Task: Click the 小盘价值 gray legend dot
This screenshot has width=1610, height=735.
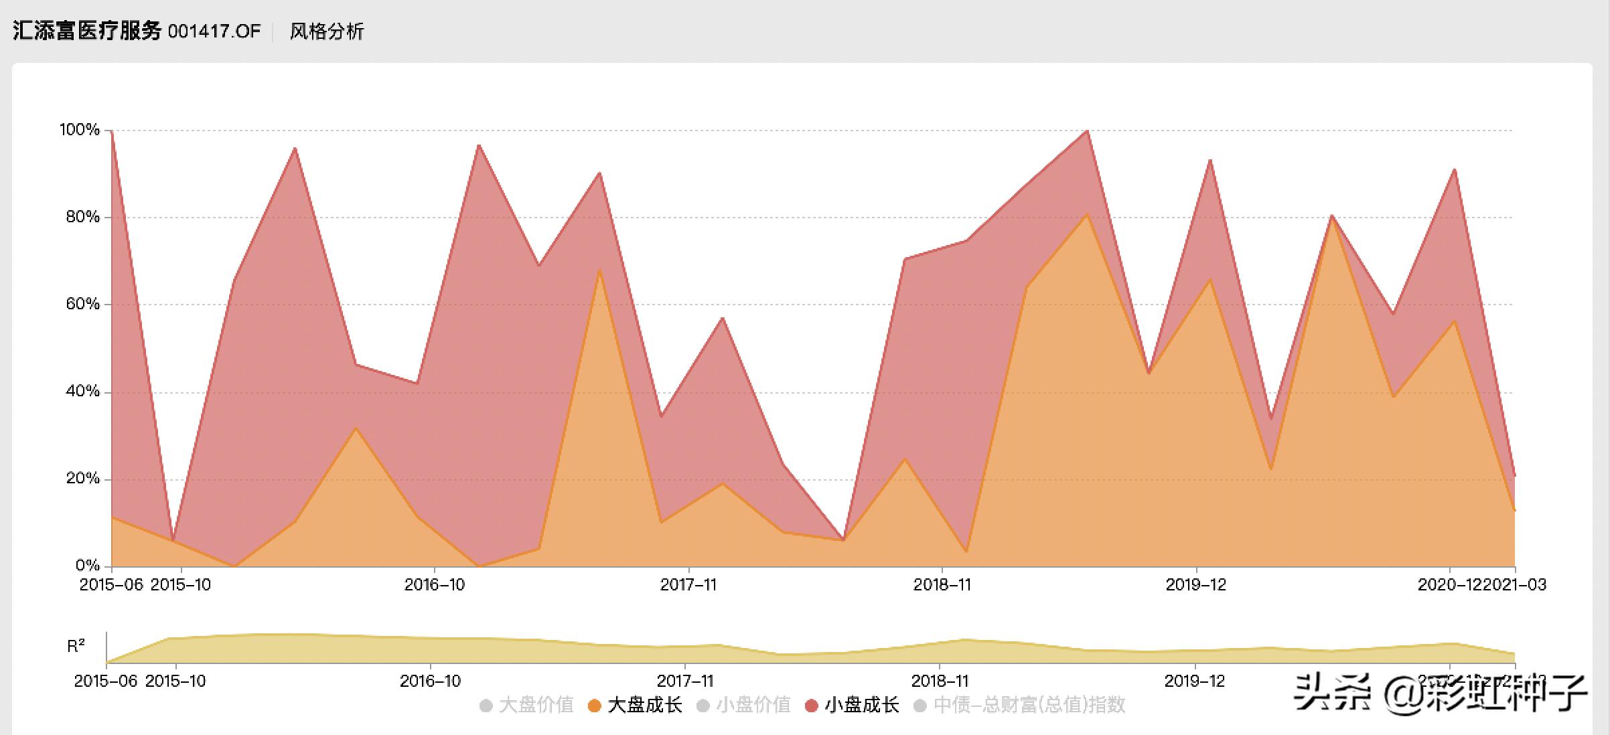Action: [x=703, y=706]
